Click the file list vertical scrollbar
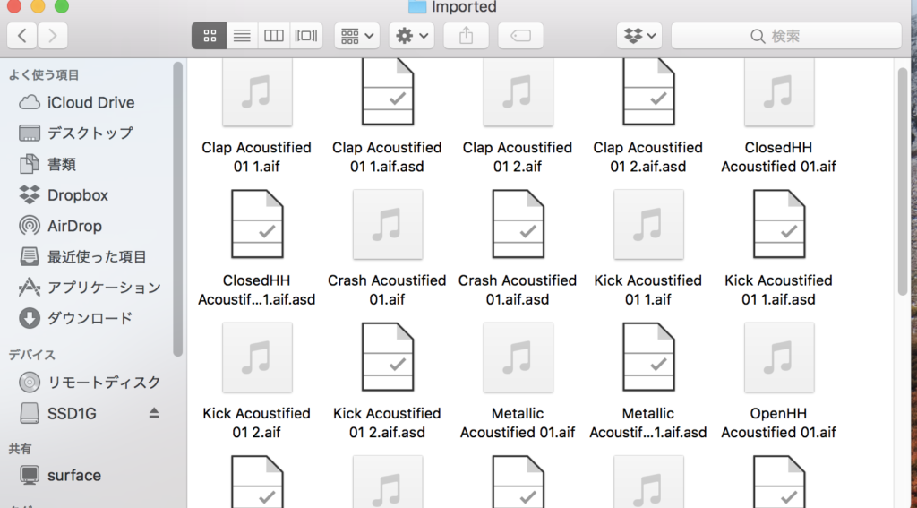917x508 pixels. tap(902, 179)
